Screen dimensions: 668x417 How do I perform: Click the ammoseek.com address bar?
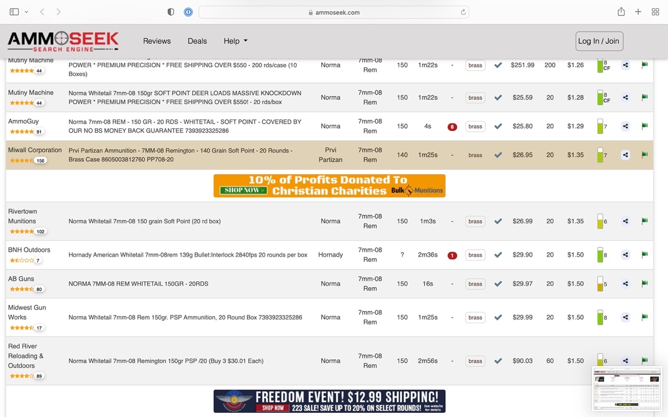(334, 12)
